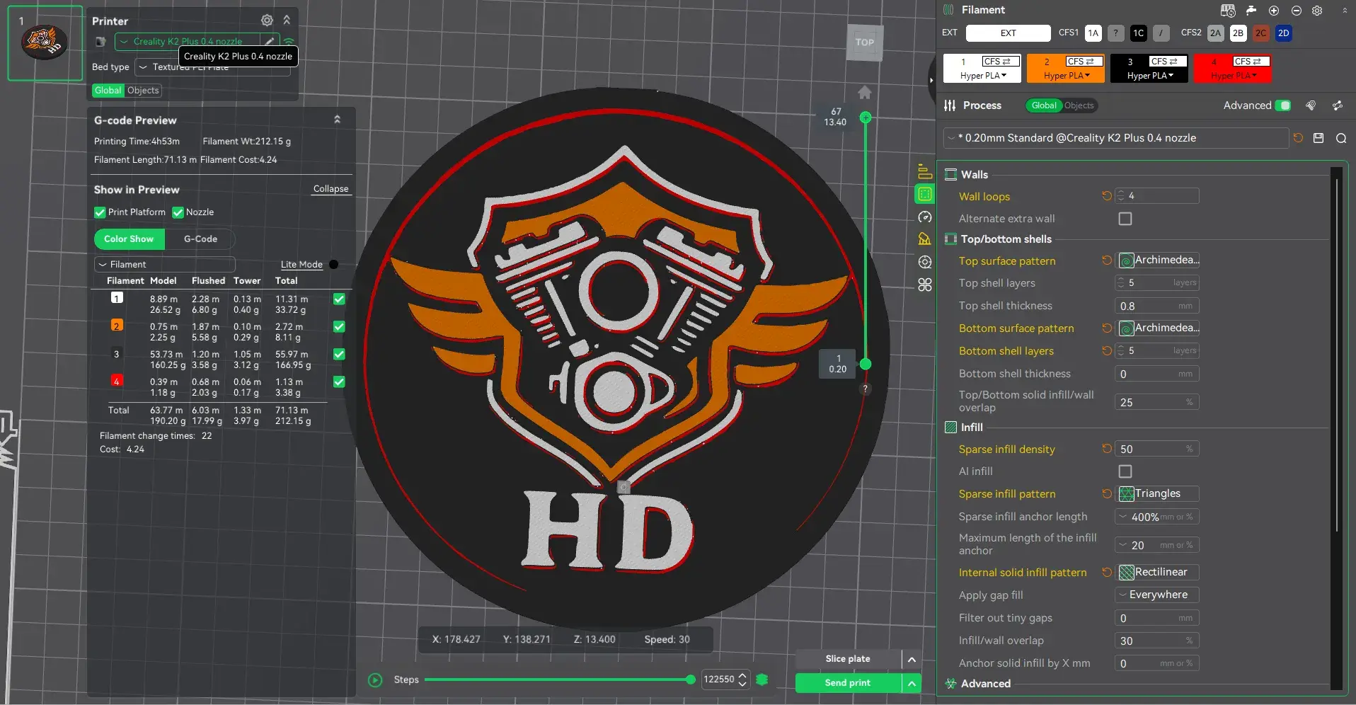
Task: Toggle visibility of filament 2 in preview
Action: tap(339, 326)
